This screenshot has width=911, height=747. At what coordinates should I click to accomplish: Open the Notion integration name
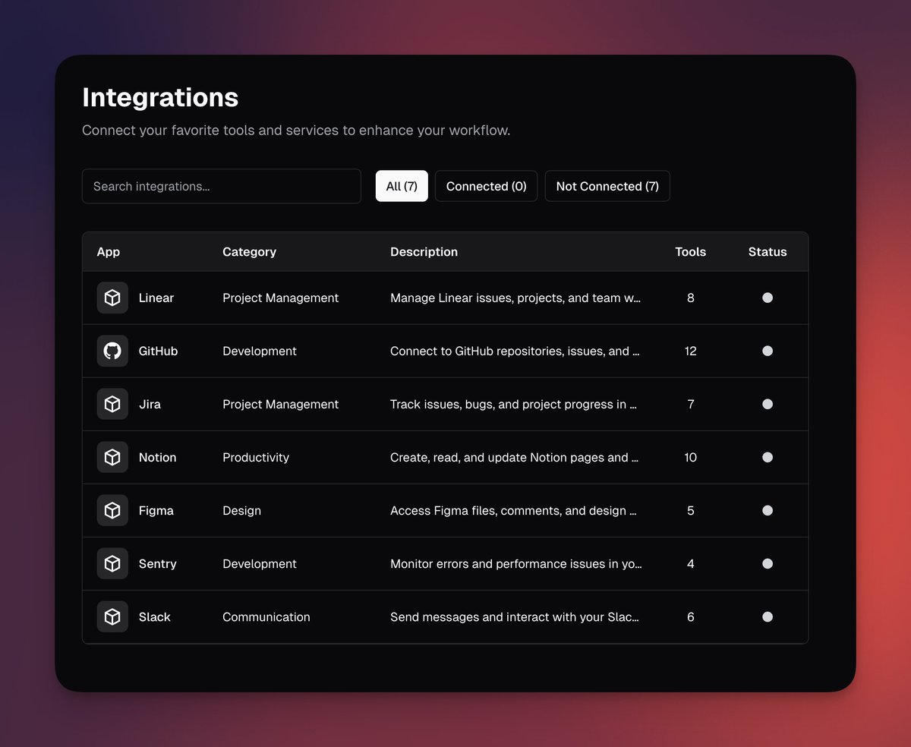click(x=157, y=457)
